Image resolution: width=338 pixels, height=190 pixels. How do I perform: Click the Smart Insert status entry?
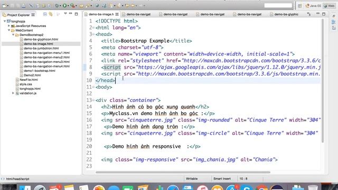(x=222, y=178)
